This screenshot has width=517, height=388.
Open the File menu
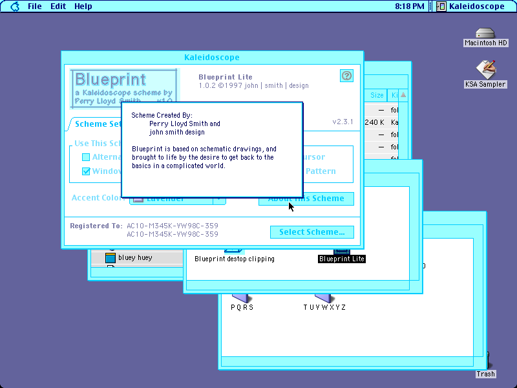pos(35,6)
